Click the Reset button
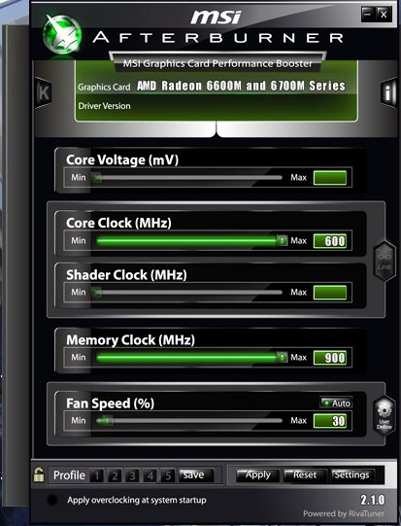This screenshot has width=401, height=526. tap(305, 475)
